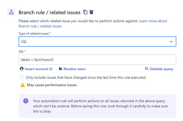Screen dimensions: 183x121
Task: Click the account avatar icon near Insert account id
Action: (22, 69)
